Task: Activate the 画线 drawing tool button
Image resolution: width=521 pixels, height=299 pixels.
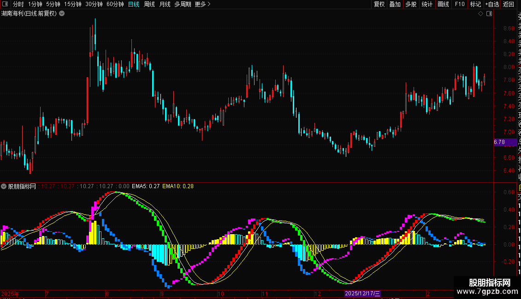Action: point(443,4)
